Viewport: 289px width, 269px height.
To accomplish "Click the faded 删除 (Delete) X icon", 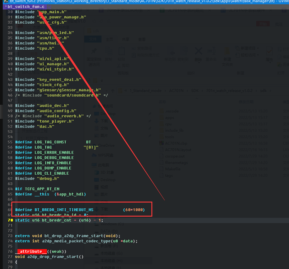I will click(199, 51).
